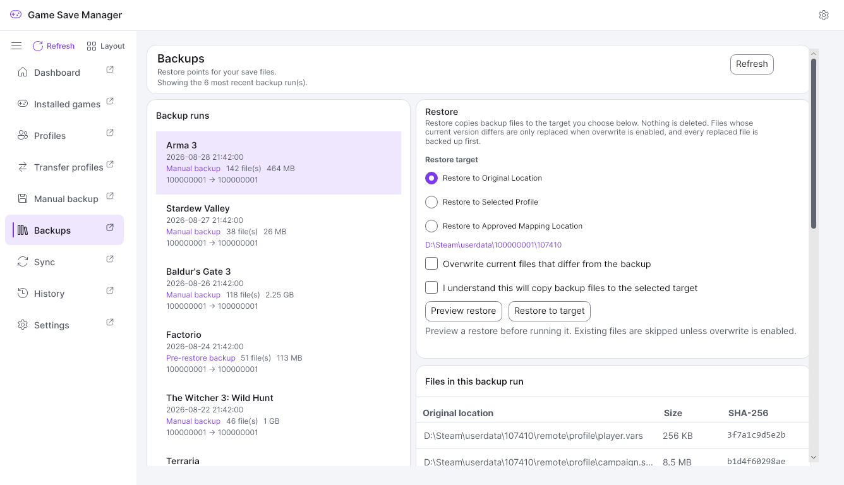The image size is (844, 485).
Task: Choose Restore to Selected Profile
Action: point(431,202)
